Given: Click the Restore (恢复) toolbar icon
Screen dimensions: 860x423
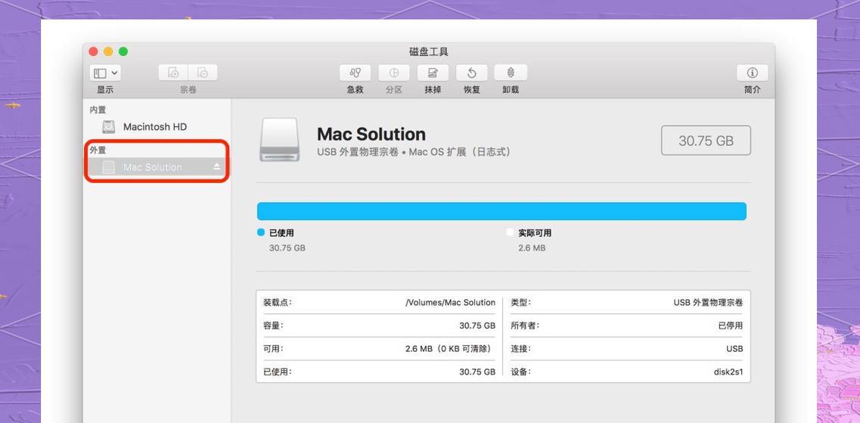Looking at the screenshot, I should [x=472, y=73].
